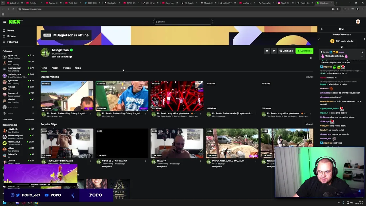Open the Home sidebar item
This screenshot has width=366, height=206.
click(x=8, y=30)
